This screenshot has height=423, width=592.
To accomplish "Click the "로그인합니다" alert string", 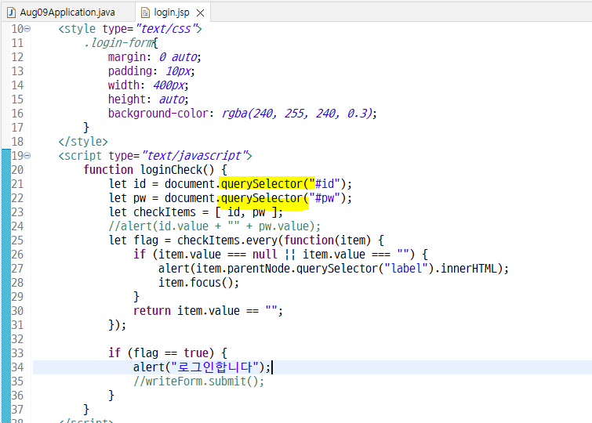I will coord(215,367).
